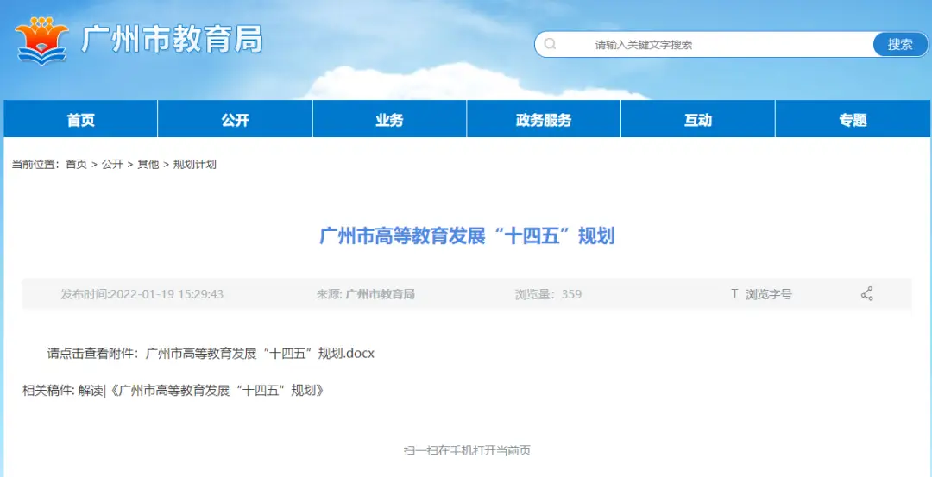The height and width of the screenshot is (477, 932).
Task: Click the blue 搜索 search button
Action: 900,45
